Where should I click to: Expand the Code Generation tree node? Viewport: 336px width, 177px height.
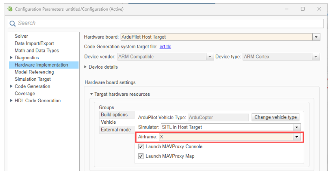pyautogui.click(x=11, y=86)
